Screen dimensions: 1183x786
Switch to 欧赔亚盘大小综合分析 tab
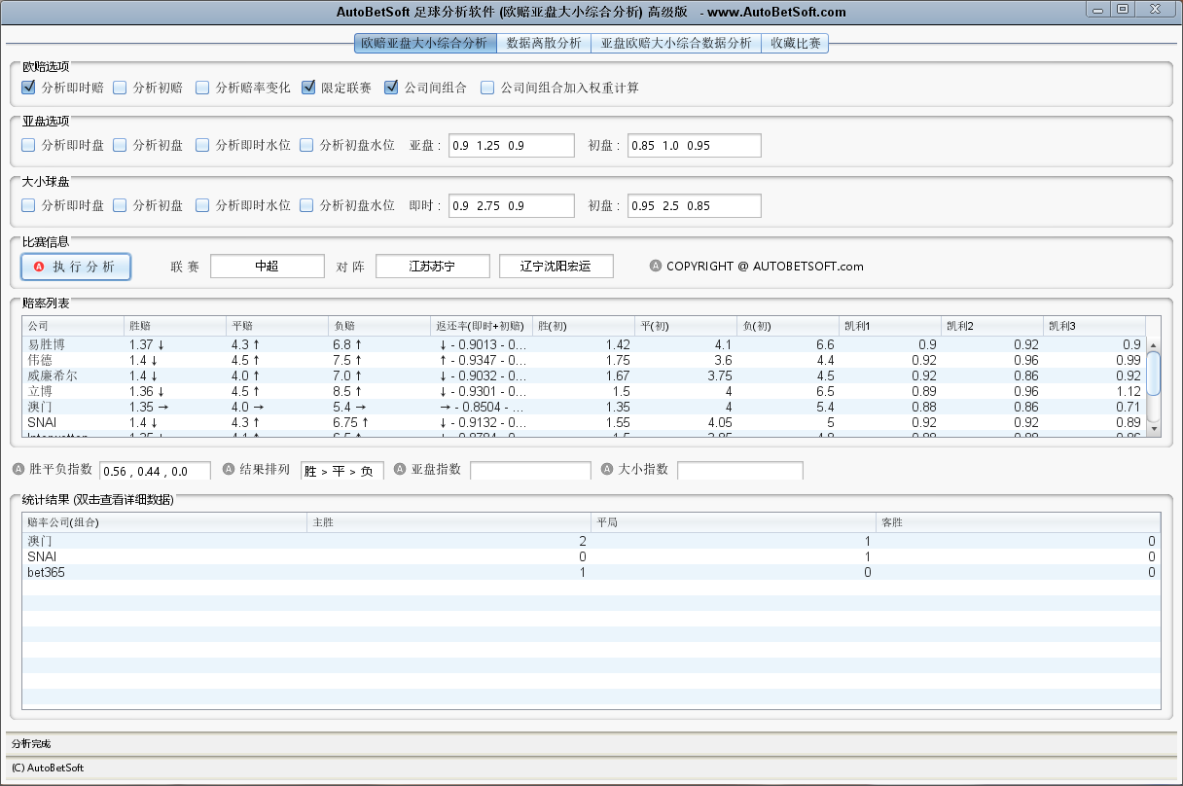[x=424, y=43]
